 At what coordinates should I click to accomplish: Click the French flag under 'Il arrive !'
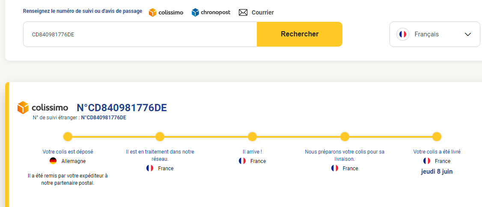242,161
